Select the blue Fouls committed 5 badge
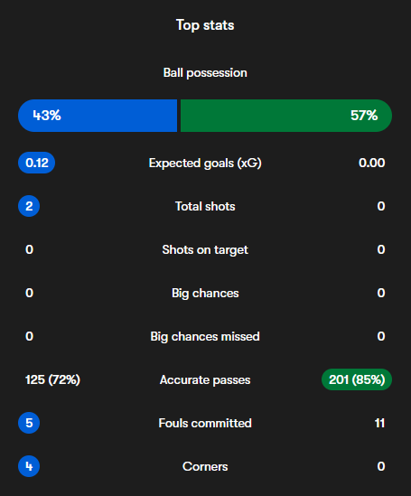Viewport: 411px width, 496px height. 29,423
